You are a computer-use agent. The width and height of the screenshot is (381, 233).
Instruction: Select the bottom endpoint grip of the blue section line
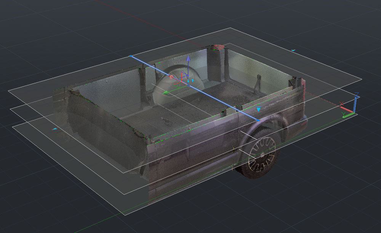tap(258, 120)
